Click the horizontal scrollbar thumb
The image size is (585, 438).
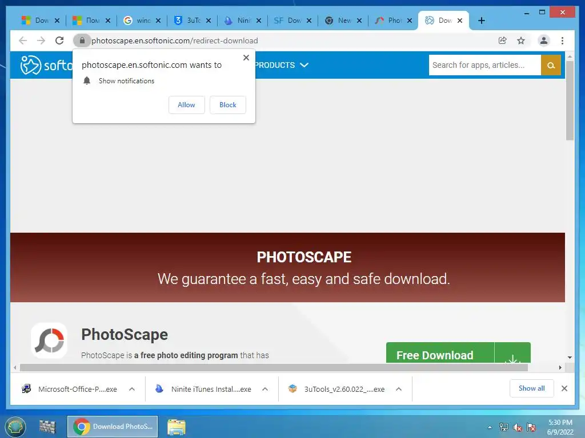click(274, 368)
